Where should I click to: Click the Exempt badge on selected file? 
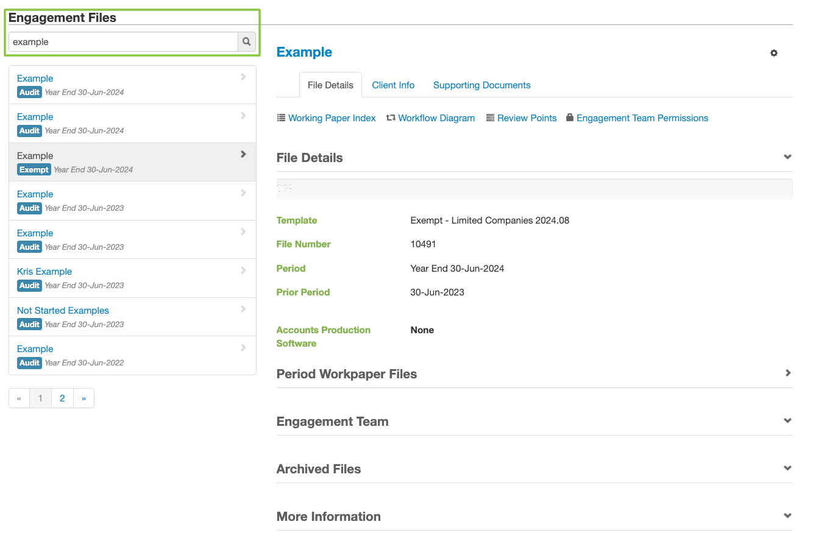pos(34,170)
